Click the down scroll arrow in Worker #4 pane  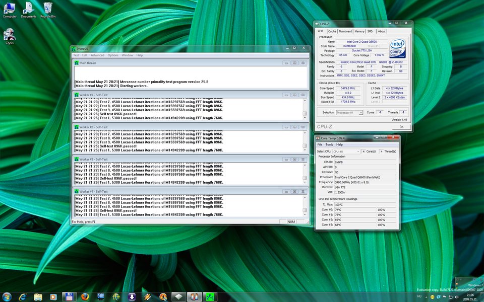[305, 215]
